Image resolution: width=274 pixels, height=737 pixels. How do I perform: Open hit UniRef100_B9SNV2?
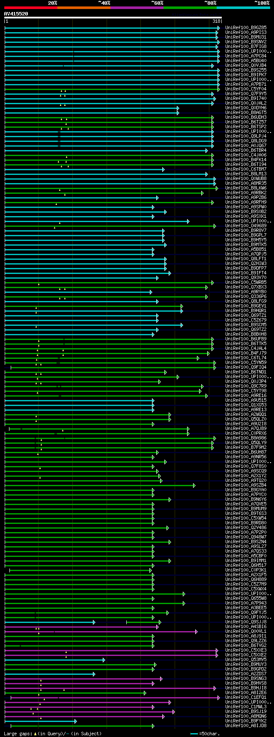click(246, 42)
